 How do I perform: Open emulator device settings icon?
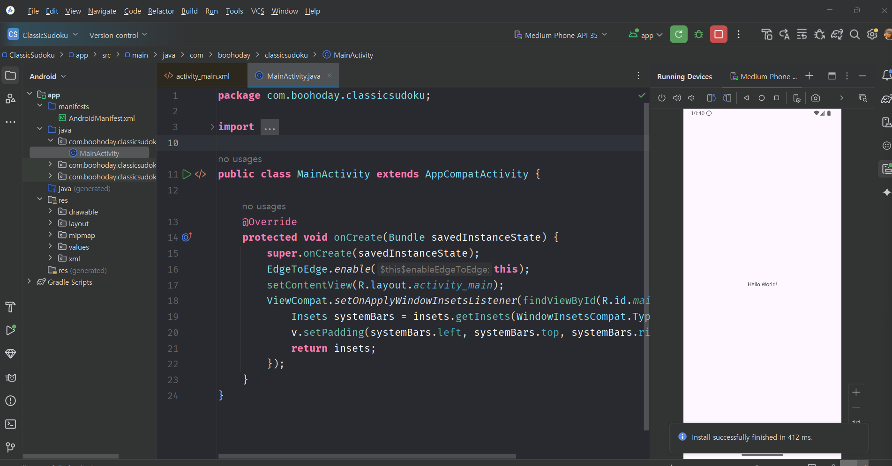coord(796,98)
